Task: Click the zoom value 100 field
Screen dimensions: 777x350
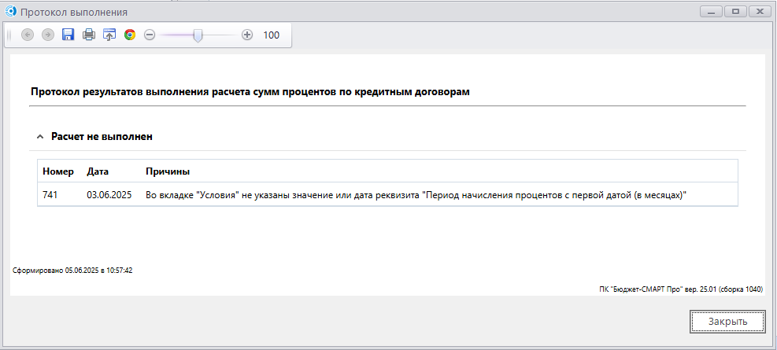Action: click(272, 35)
